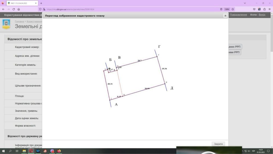Open Windows taskbar search

pyautogui.click(x=10, y=151)
